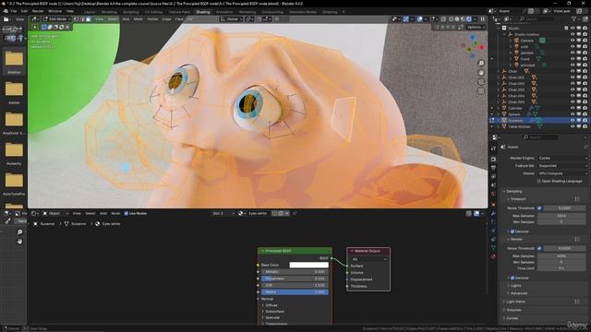Unlink the Eyes white material with X icon
The height and width of the screenshot is (332, 591).
coord(287,213)
